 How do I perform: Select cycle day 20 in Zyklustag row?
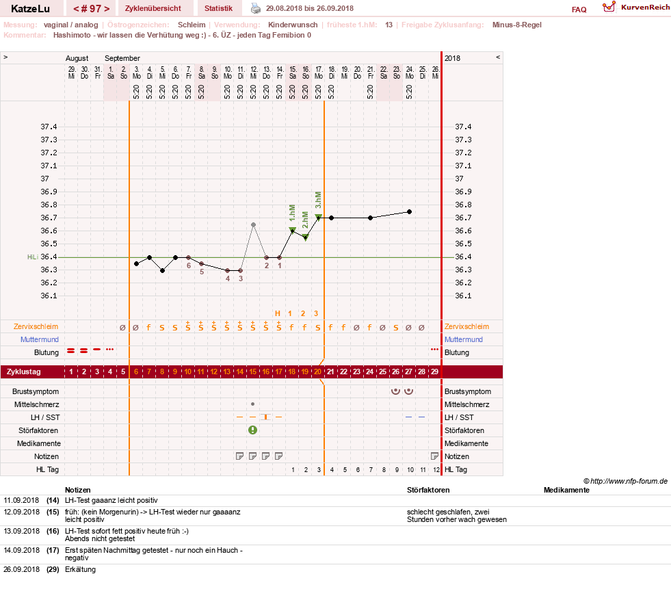[317, 371]
